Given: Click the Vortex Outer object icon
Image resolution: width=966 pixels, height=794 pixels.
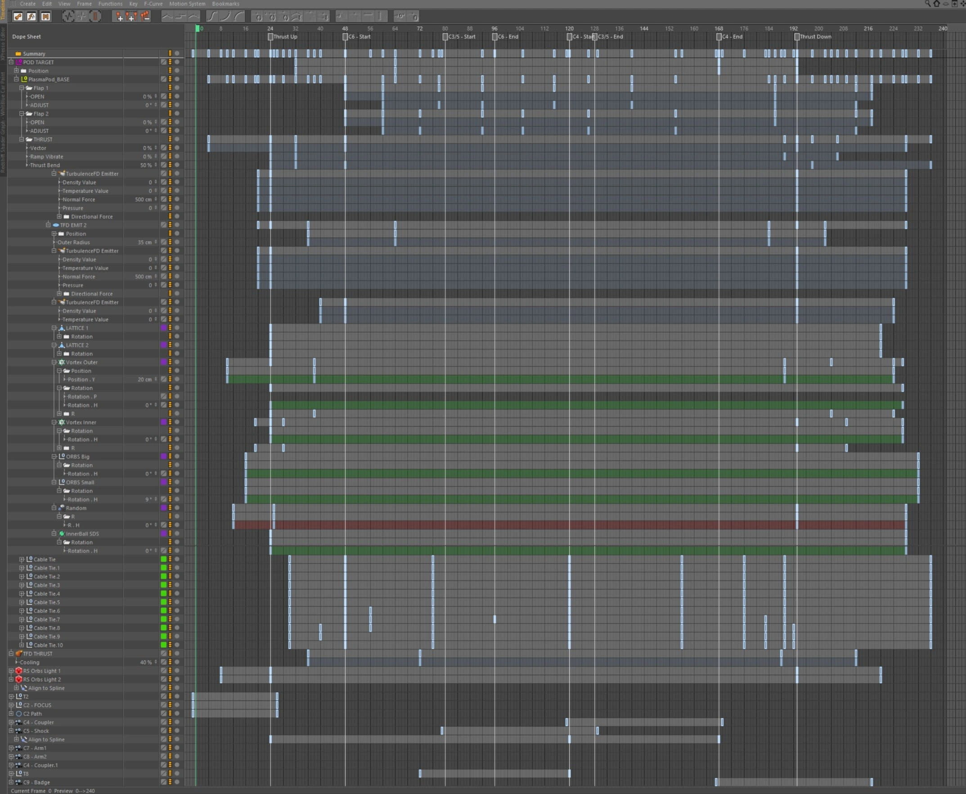Looking at the screenshot, I should point(62,362).
